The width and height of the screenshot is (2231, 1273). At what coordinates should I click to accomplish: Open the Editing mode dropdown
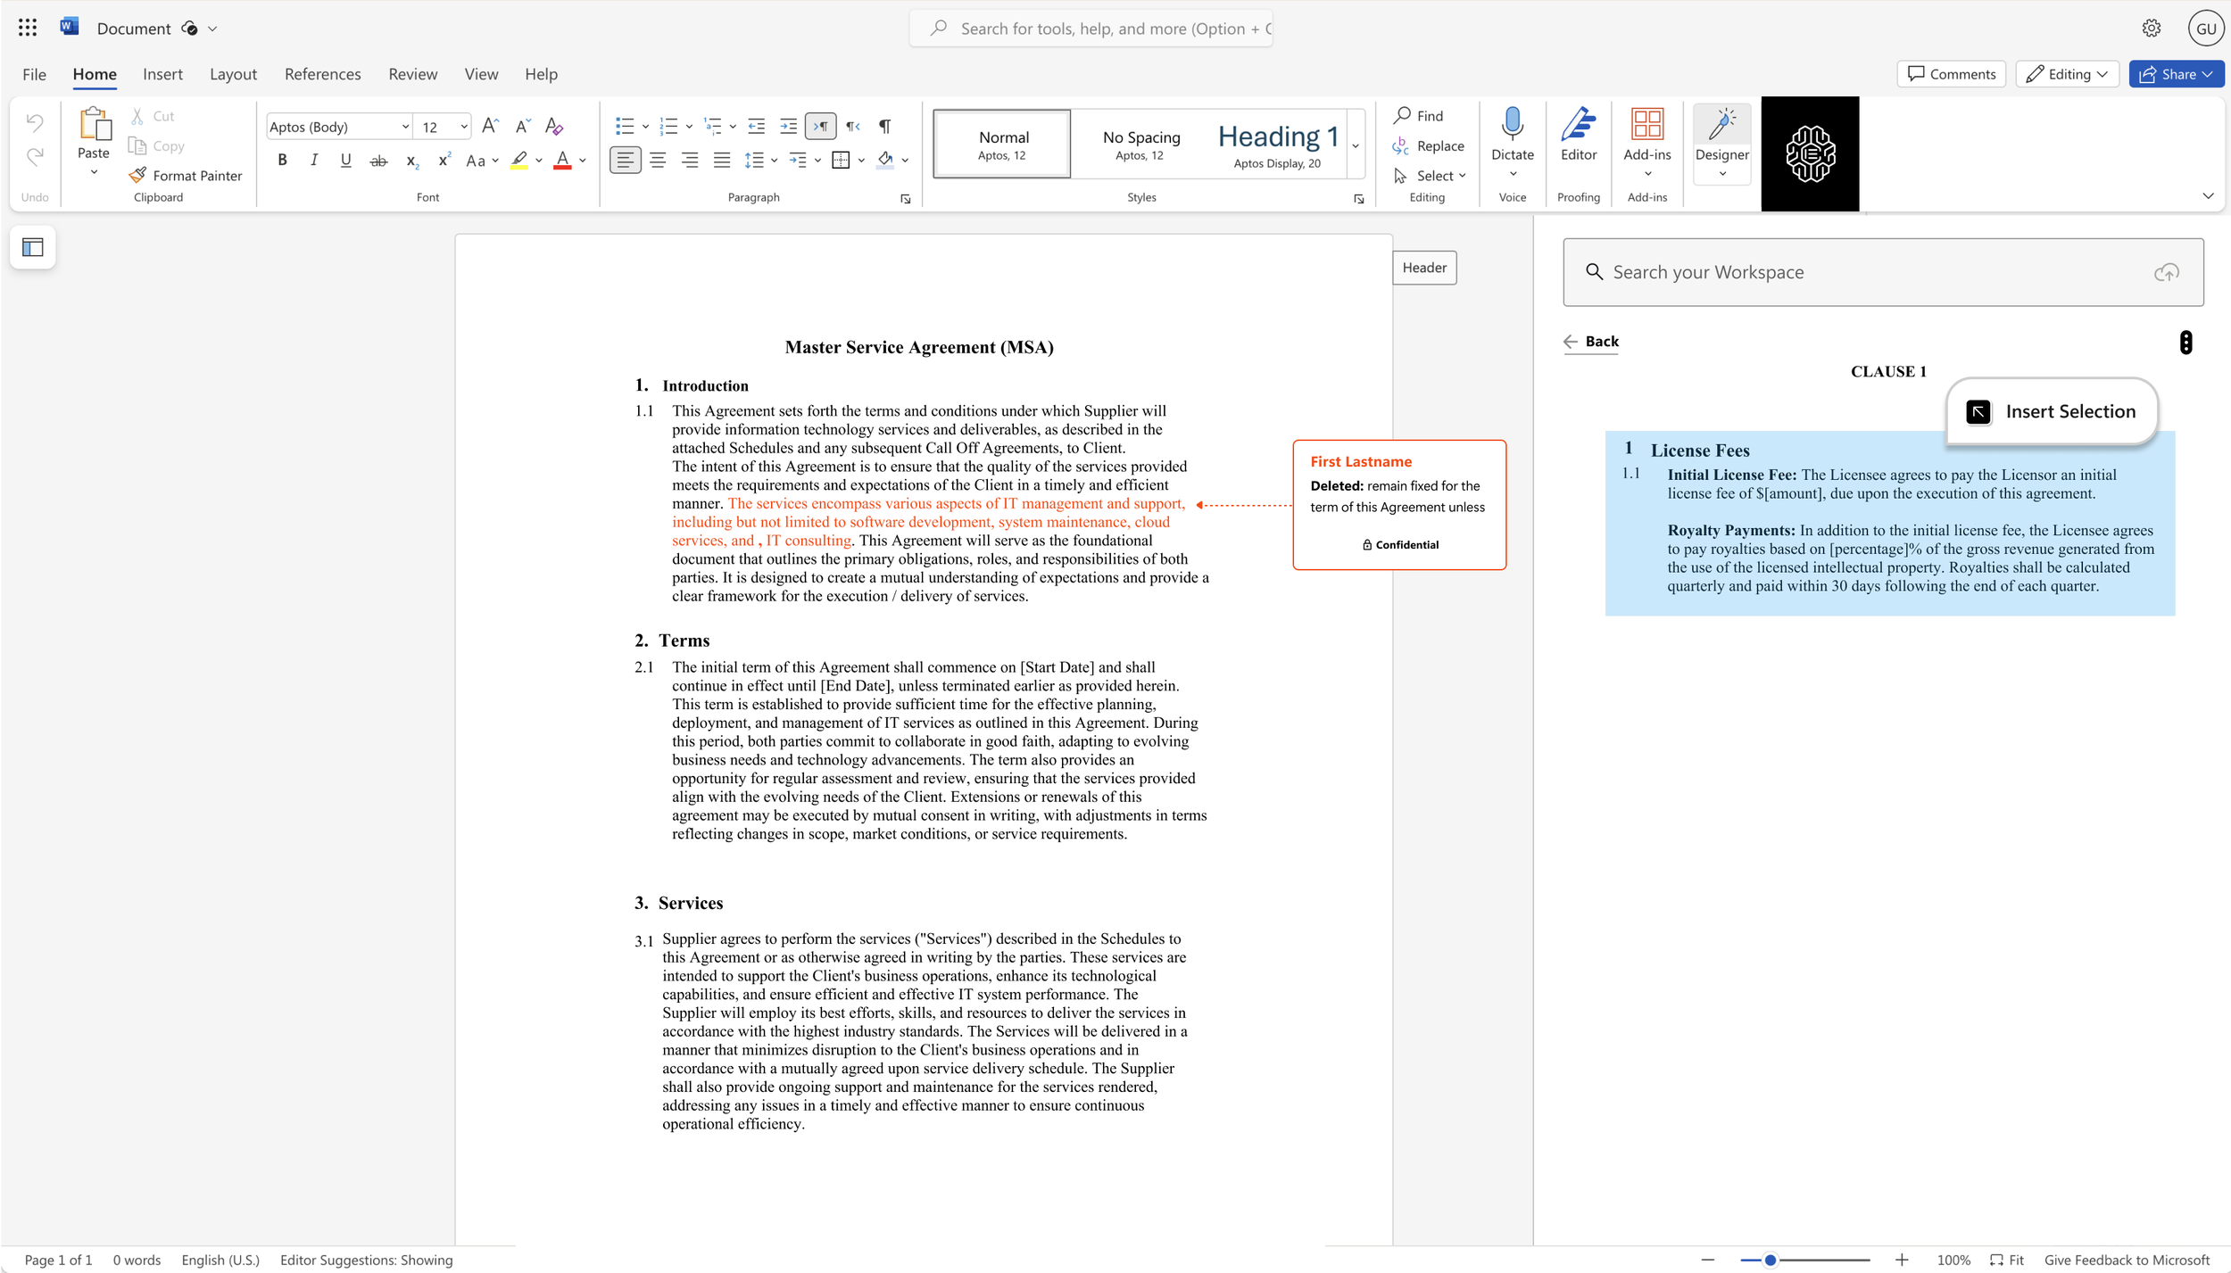2066,74
